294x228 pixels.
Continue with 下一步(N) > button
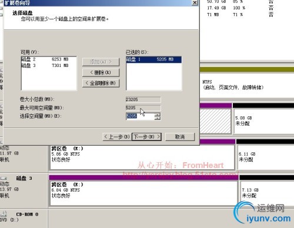147,137
